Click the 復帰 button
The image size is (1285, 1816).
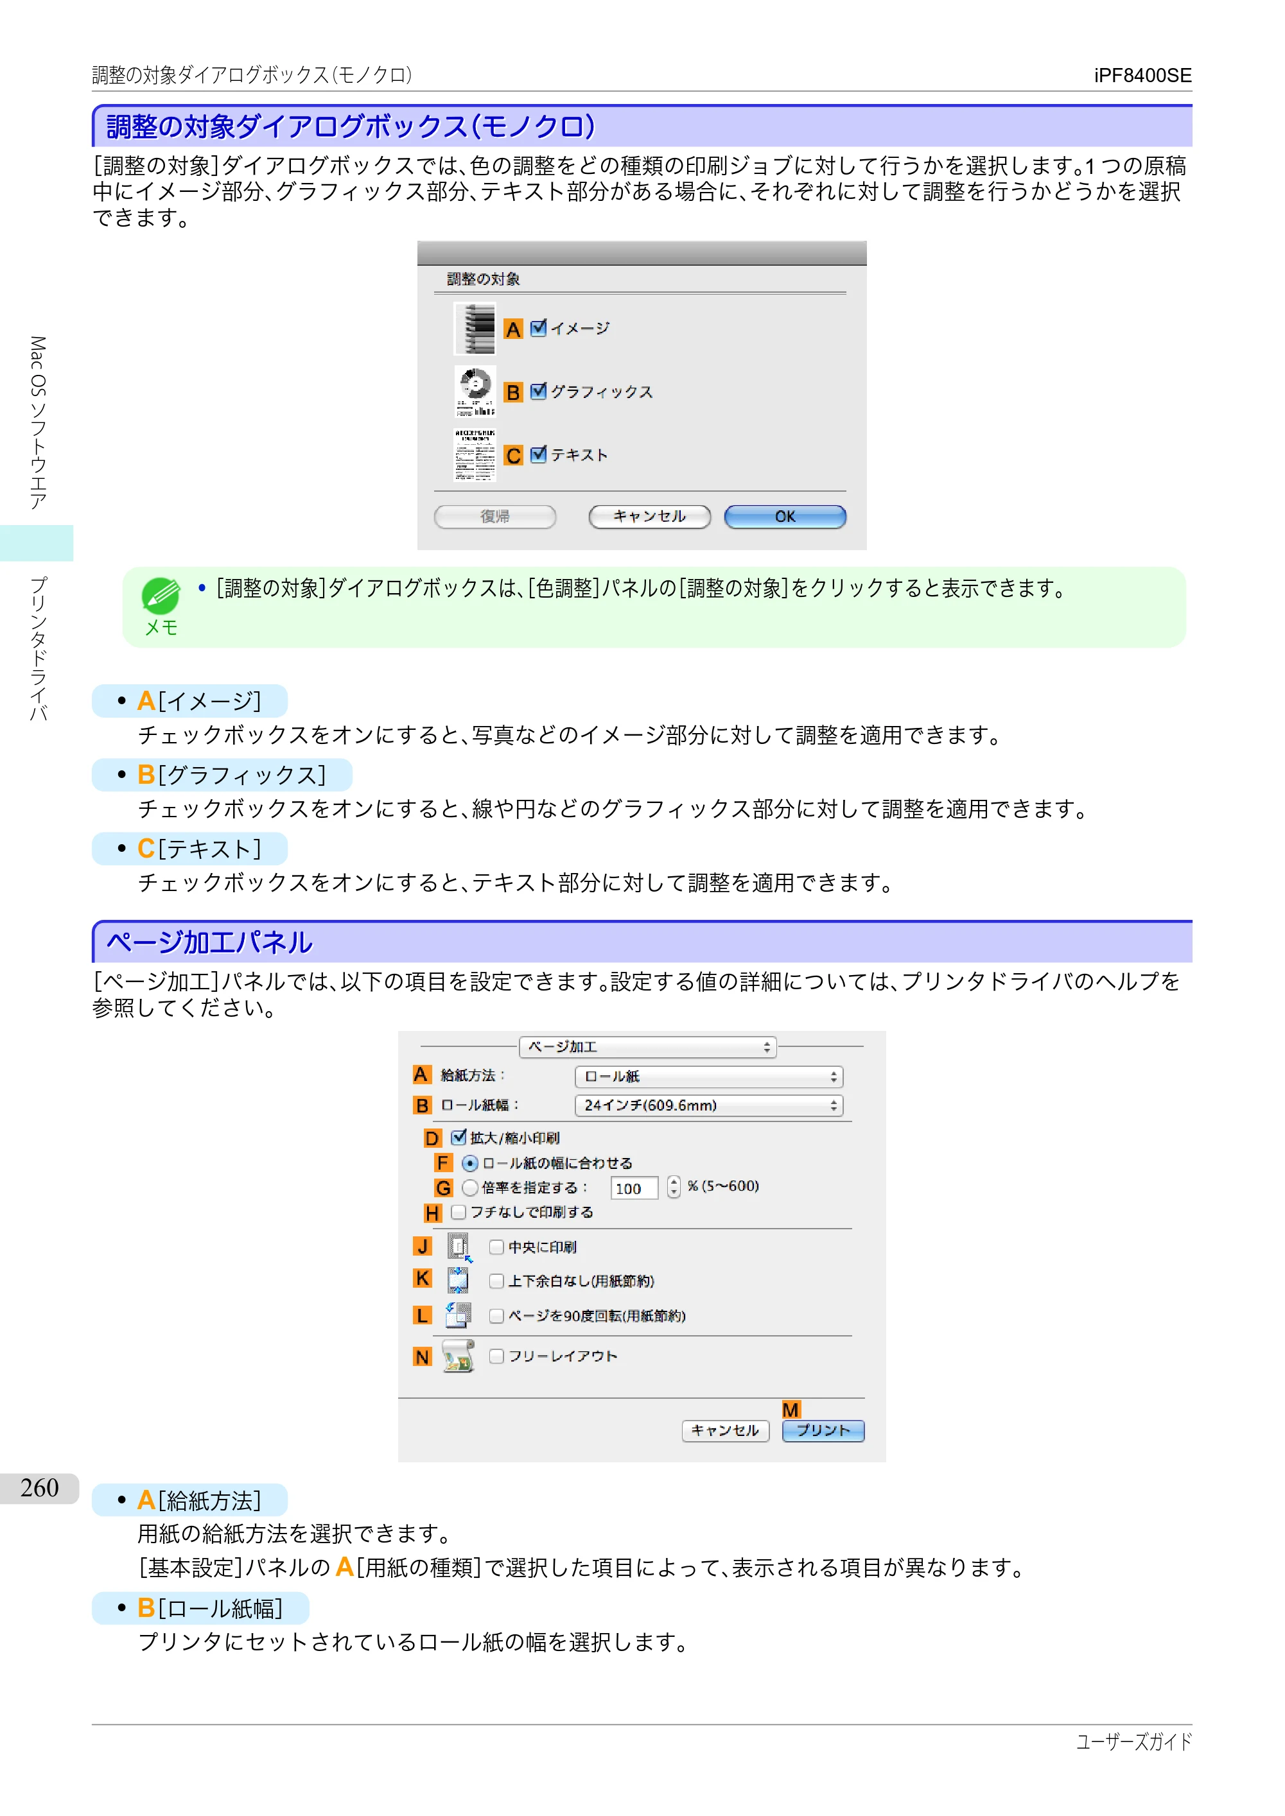coord(495,517)
